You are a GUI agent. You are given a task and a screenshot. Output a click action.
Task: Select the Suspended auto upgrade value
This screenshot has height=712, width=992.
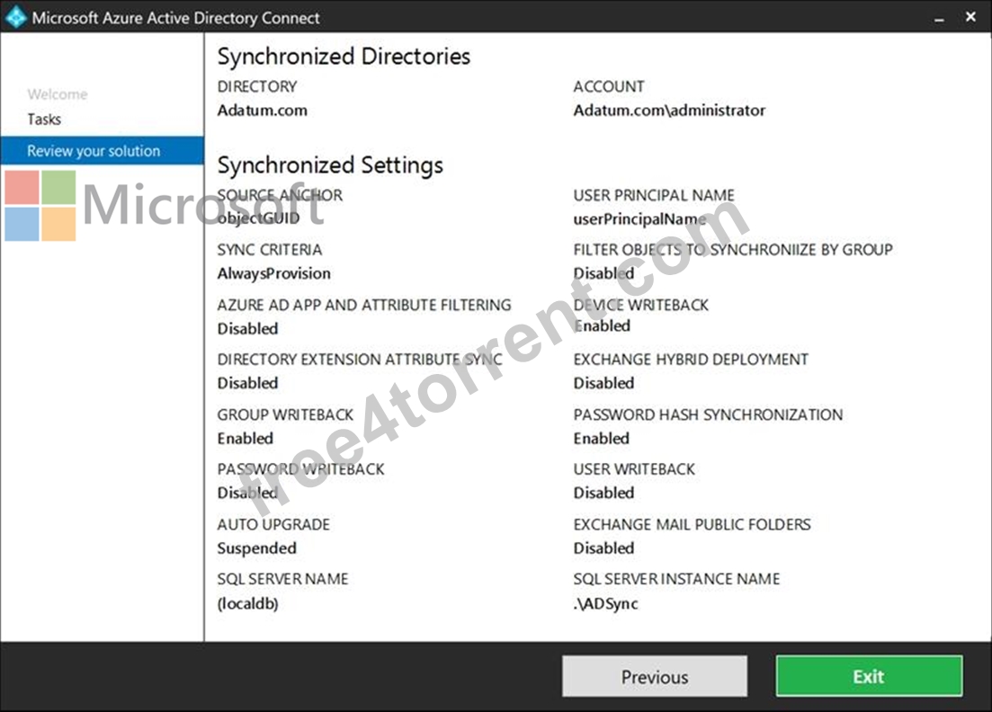click(x=257, y=549)
